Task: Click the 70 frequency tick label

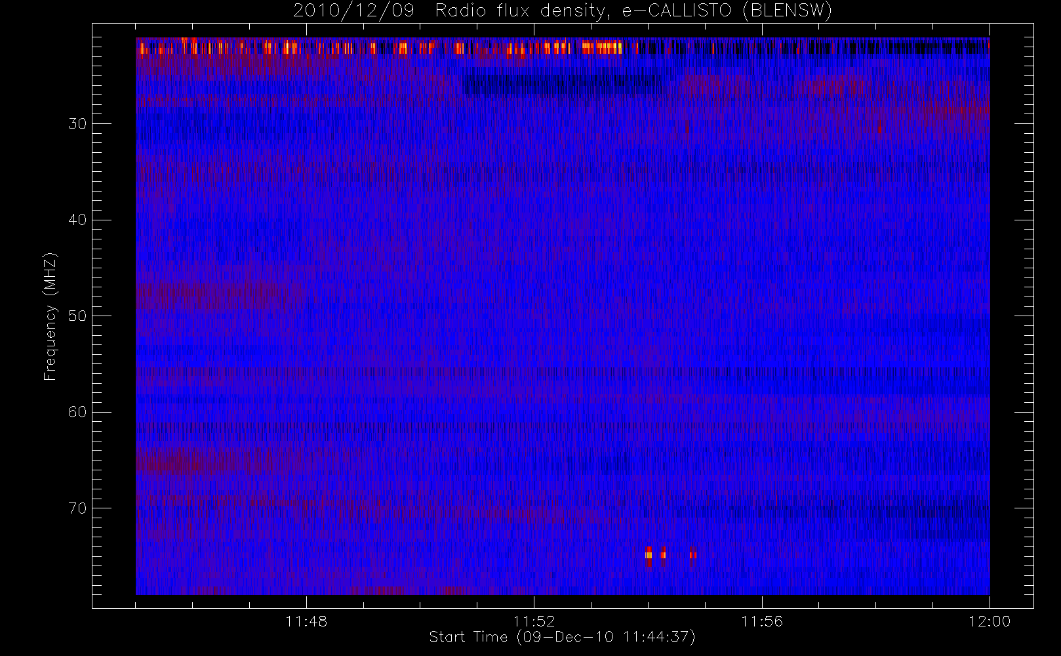Action: [x=77, y=508]
